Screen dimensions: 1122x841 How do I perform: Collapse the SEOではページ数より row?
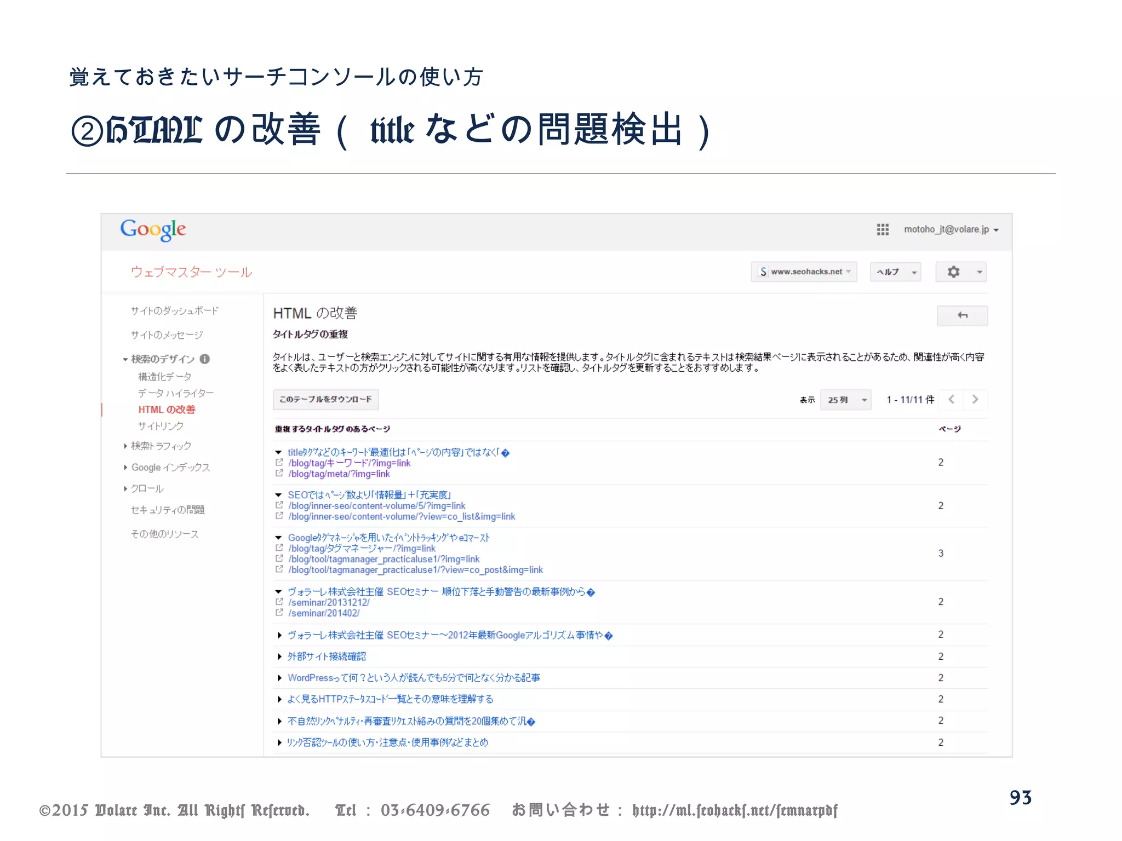pos(278,495)
